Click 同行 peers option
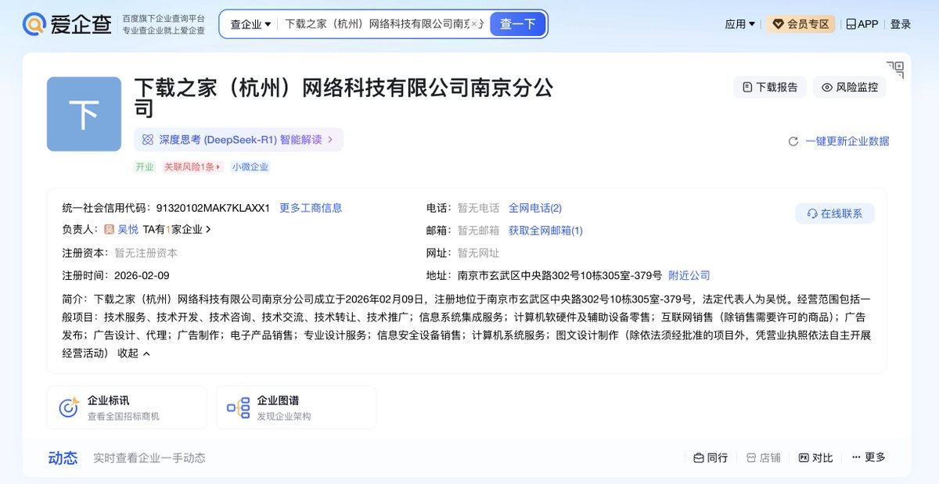Viewport: 939px width, 484px height. [x=711, y=457]
